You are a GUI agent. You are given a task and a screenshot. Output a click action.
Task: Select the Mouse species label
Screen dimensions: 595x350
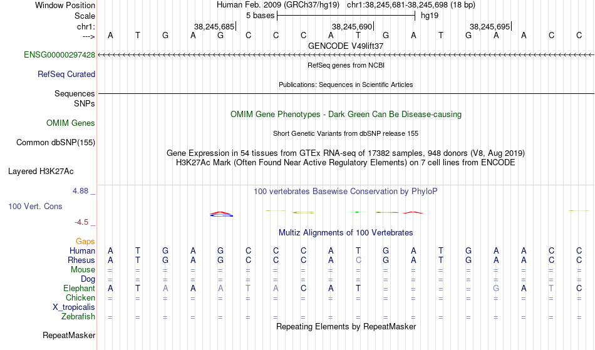point(83,270)
